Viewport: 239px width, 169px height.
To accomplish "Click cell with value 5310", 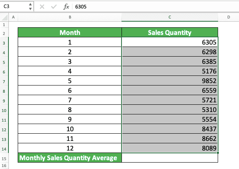I will 170,110.
